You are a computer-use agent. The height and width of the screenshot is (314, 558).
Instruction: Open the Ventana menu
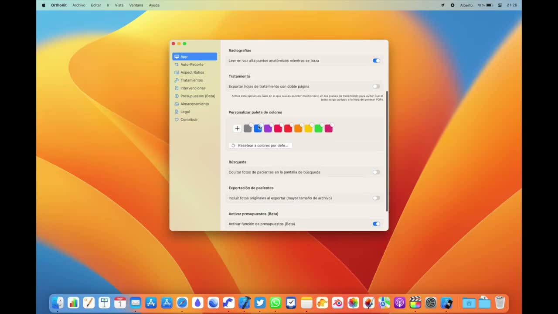point(136,5)
